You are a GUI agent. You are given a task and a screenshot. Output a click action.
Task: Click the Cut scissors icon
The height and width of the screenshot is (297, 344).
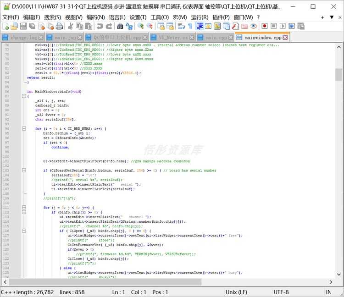71,26
